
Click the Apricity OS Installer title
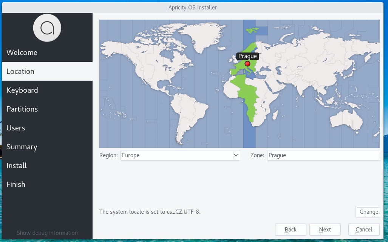[193, 8]
